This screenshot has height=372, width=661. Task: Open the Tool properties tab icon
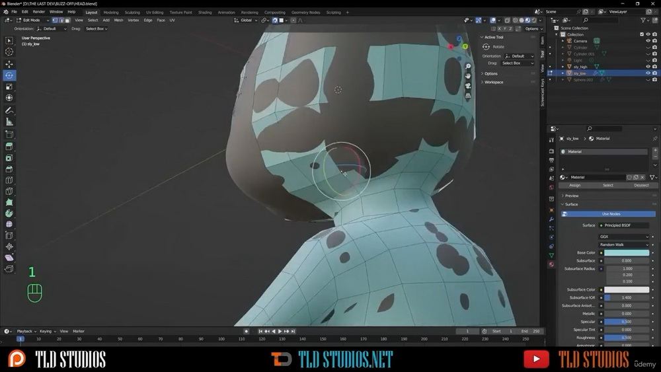pos(551,140)
